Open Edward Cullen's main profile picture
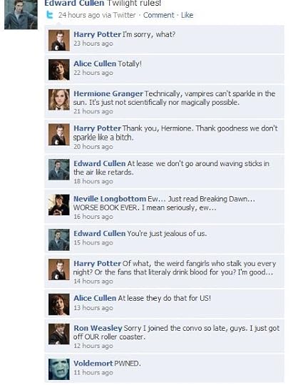 21,14
